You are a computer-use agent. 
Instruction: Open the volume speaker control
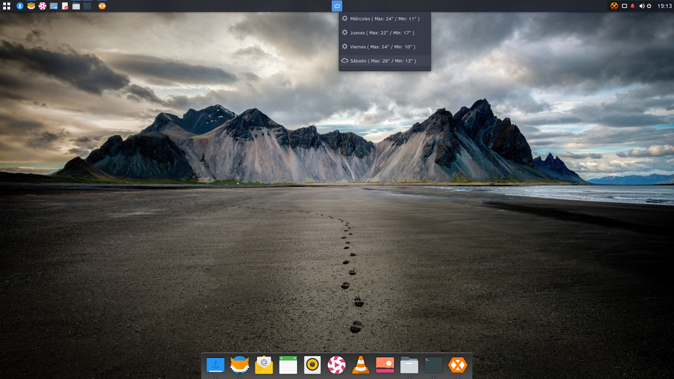pos(642,6)
